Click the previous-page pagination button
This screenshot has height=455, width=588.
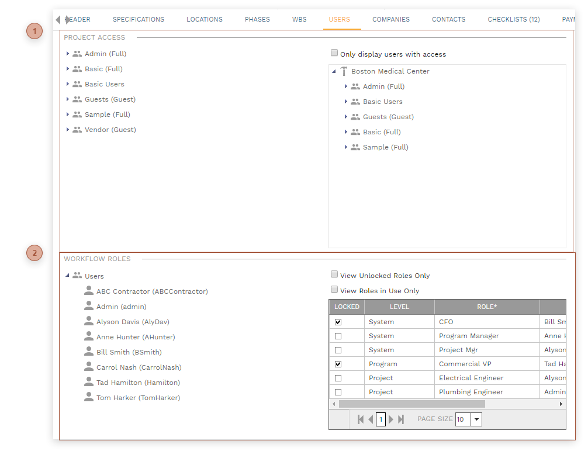[x=371, y=419]
